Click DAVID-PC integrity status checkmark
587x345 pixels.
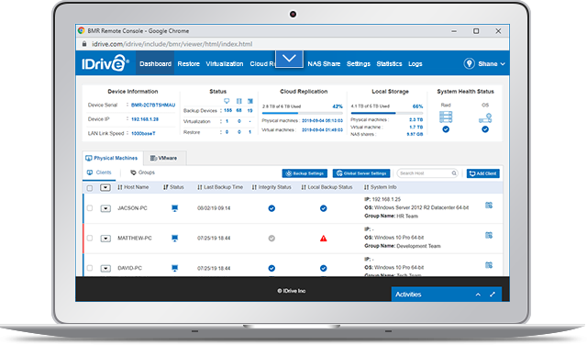click(271, 268)
